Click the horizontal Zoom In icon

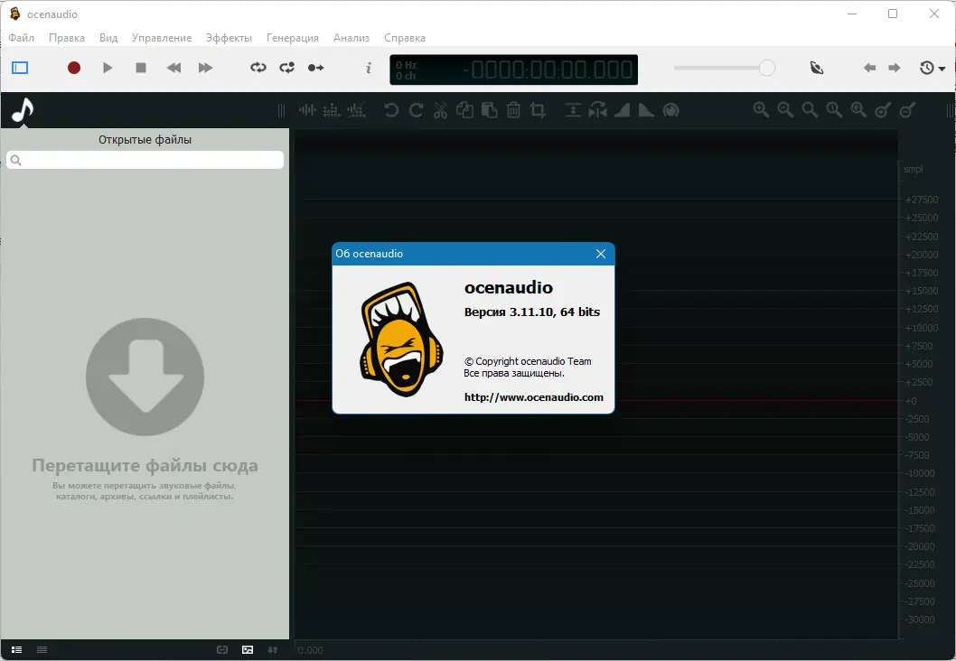pos(761,110)
